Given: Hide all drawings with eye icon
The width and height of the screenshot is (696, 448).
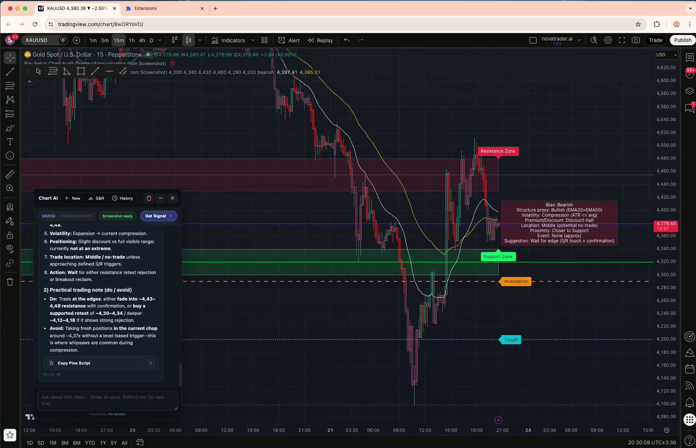Looking at the screenshot, I should coord(10,249).
